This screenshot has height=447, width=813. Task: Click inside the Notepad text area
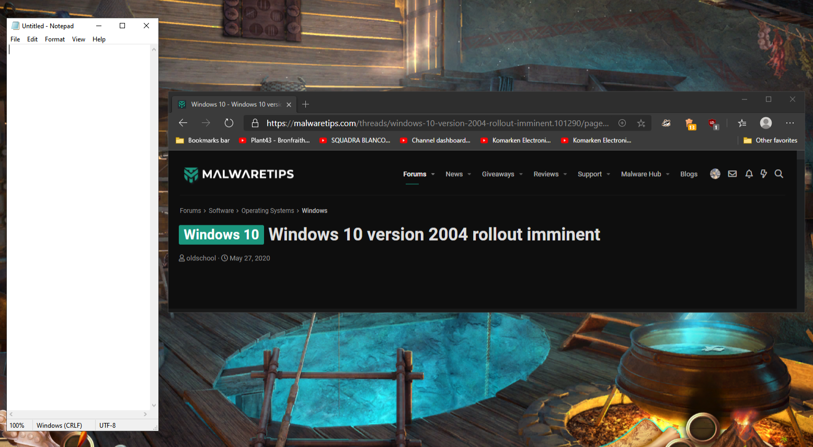click(78, 227)
